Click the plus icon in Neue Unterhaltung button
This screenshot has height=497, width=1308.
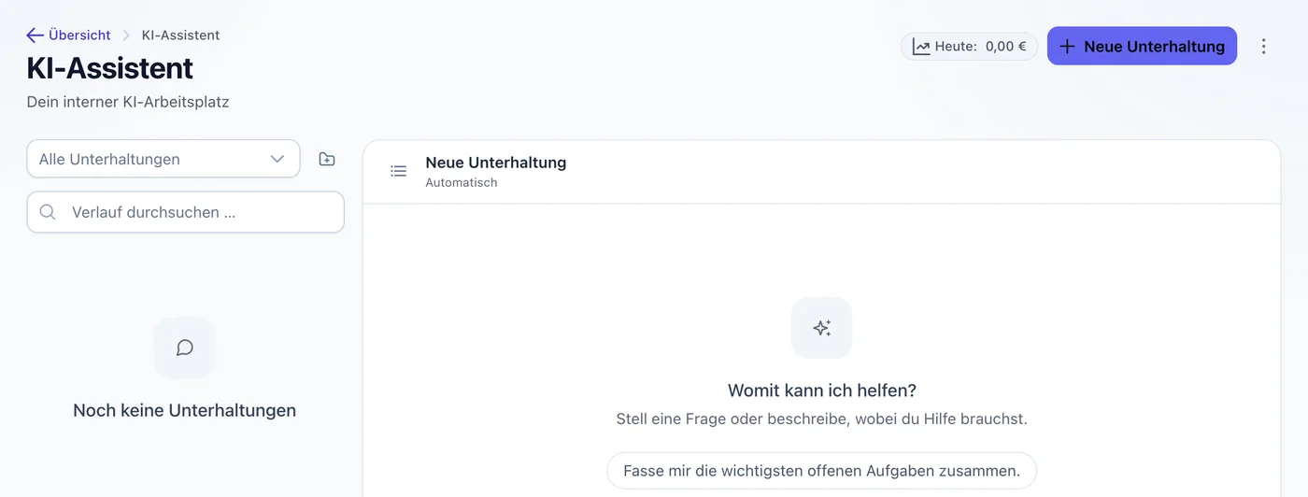click(1068, 47)
